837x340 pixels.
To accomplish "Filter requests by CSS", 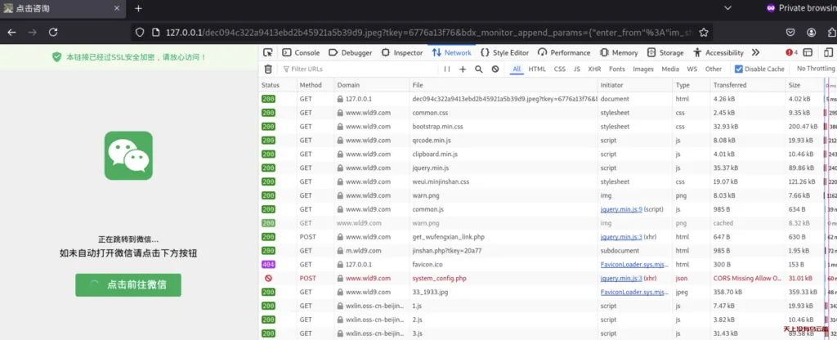I will coord(559,69).
